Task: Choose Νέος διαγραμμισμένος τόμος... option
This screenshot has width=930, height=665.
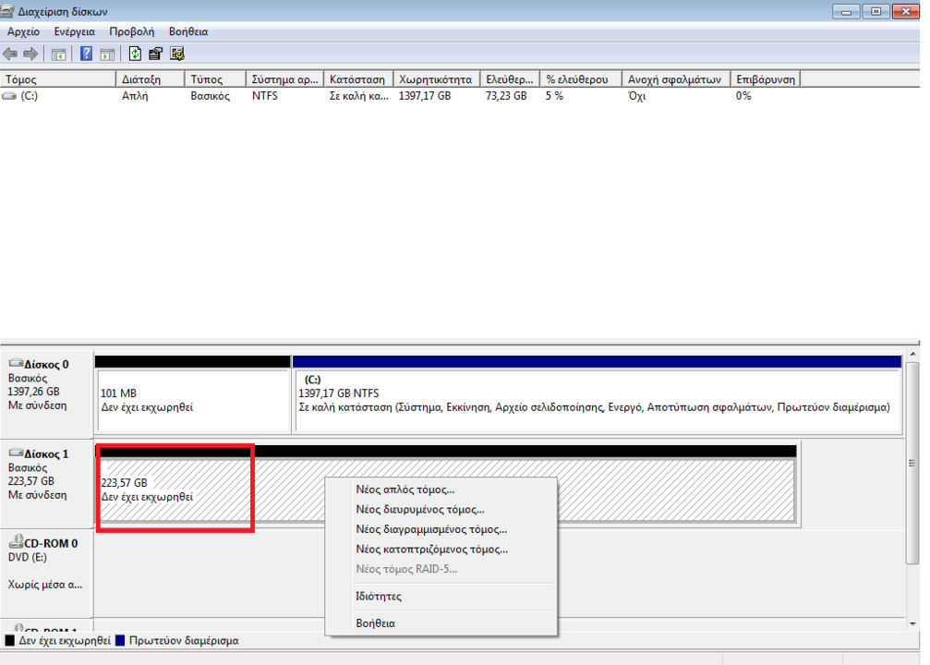Action: click(x=441, y=530)
